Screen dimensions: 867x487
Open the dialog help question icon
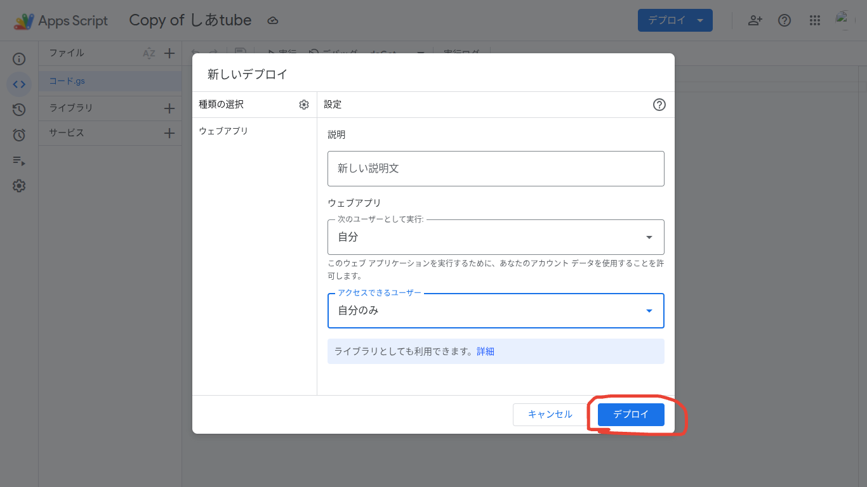pos(659,105)
